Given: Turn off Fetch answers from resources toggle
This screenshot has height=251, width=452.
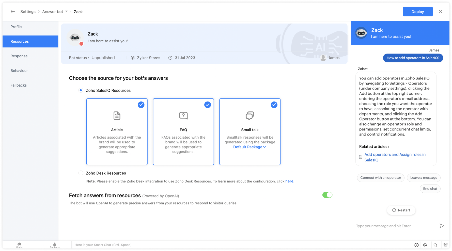Looking at the screenshot, I should pos(327,195).
